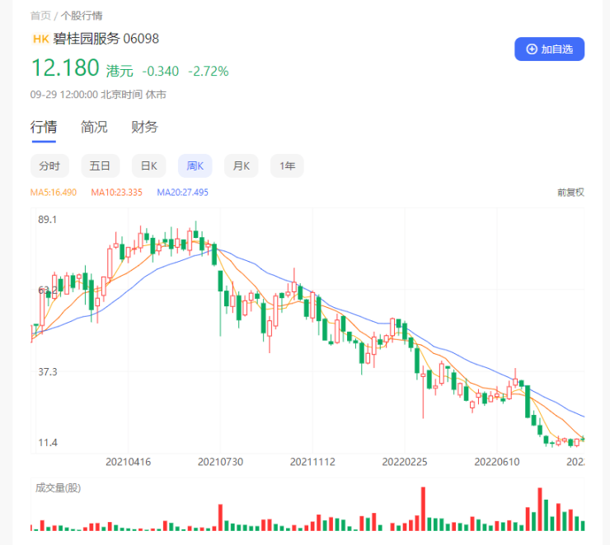Select the 五日 chart period
610x545 pixels.
coord(100,165)
